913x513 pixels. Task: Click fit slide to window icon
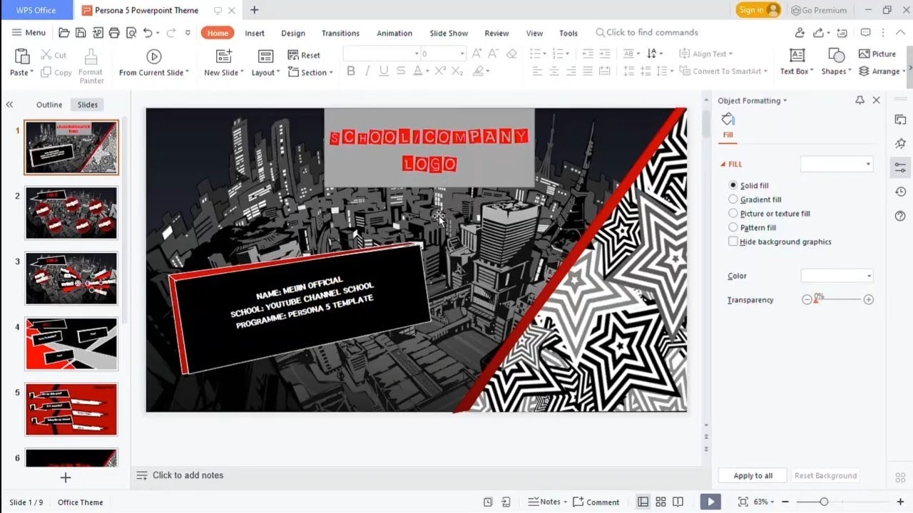pos(743,502)
